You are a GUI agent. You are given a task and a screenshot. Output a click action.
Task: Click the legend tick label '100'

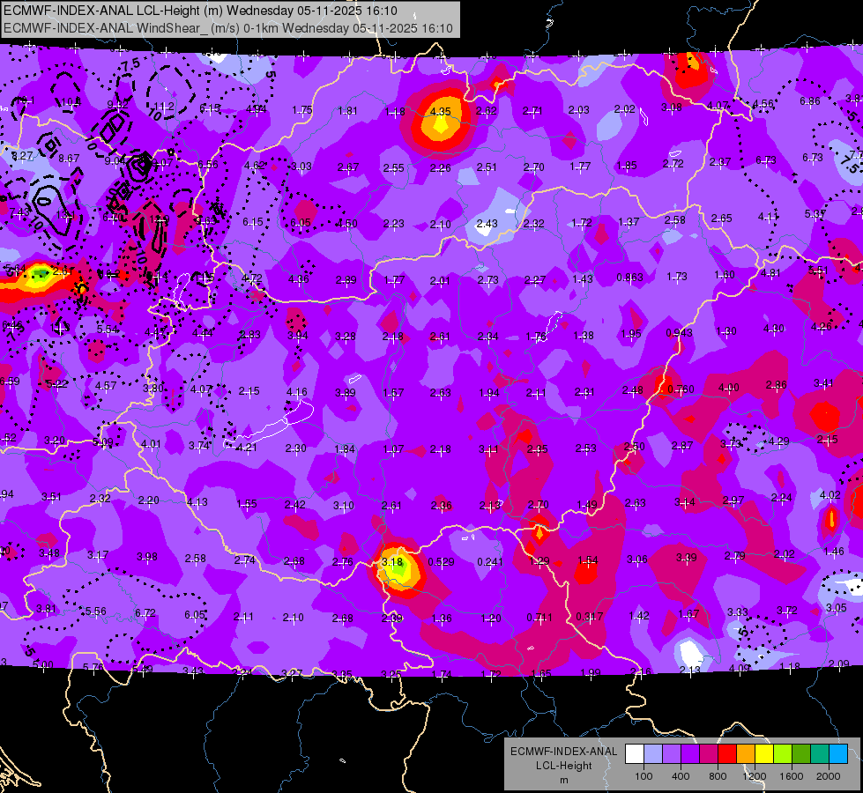click(x=644, y=776)
